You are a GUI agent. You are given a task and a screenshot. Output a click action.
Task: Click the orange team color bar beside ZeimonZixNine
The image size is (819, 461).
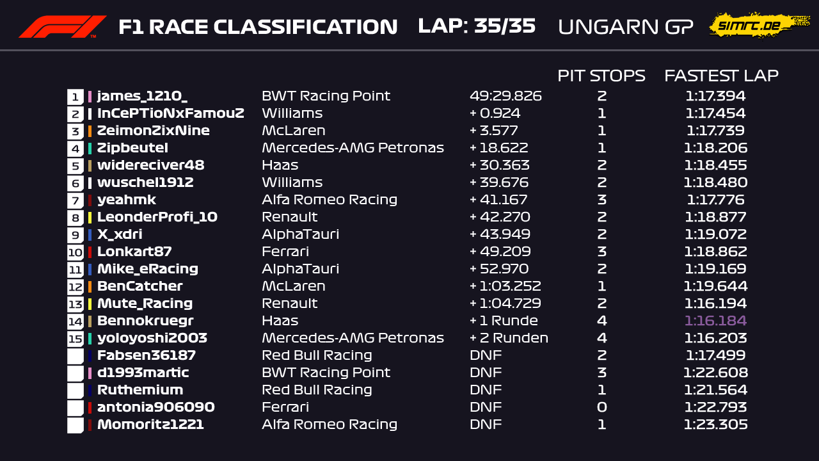pos(90,131)
